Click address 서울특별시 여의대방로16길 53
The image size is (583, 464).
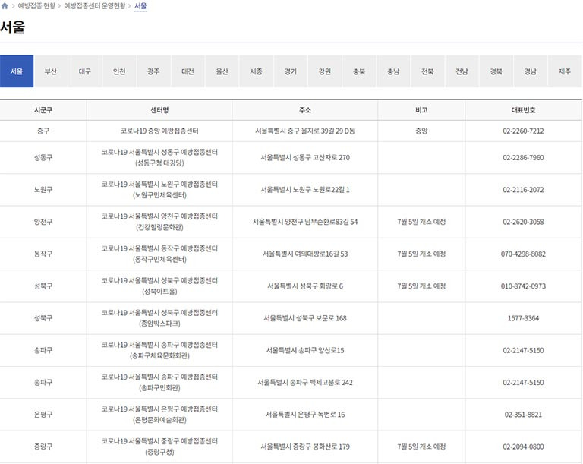tap(305, 254)
